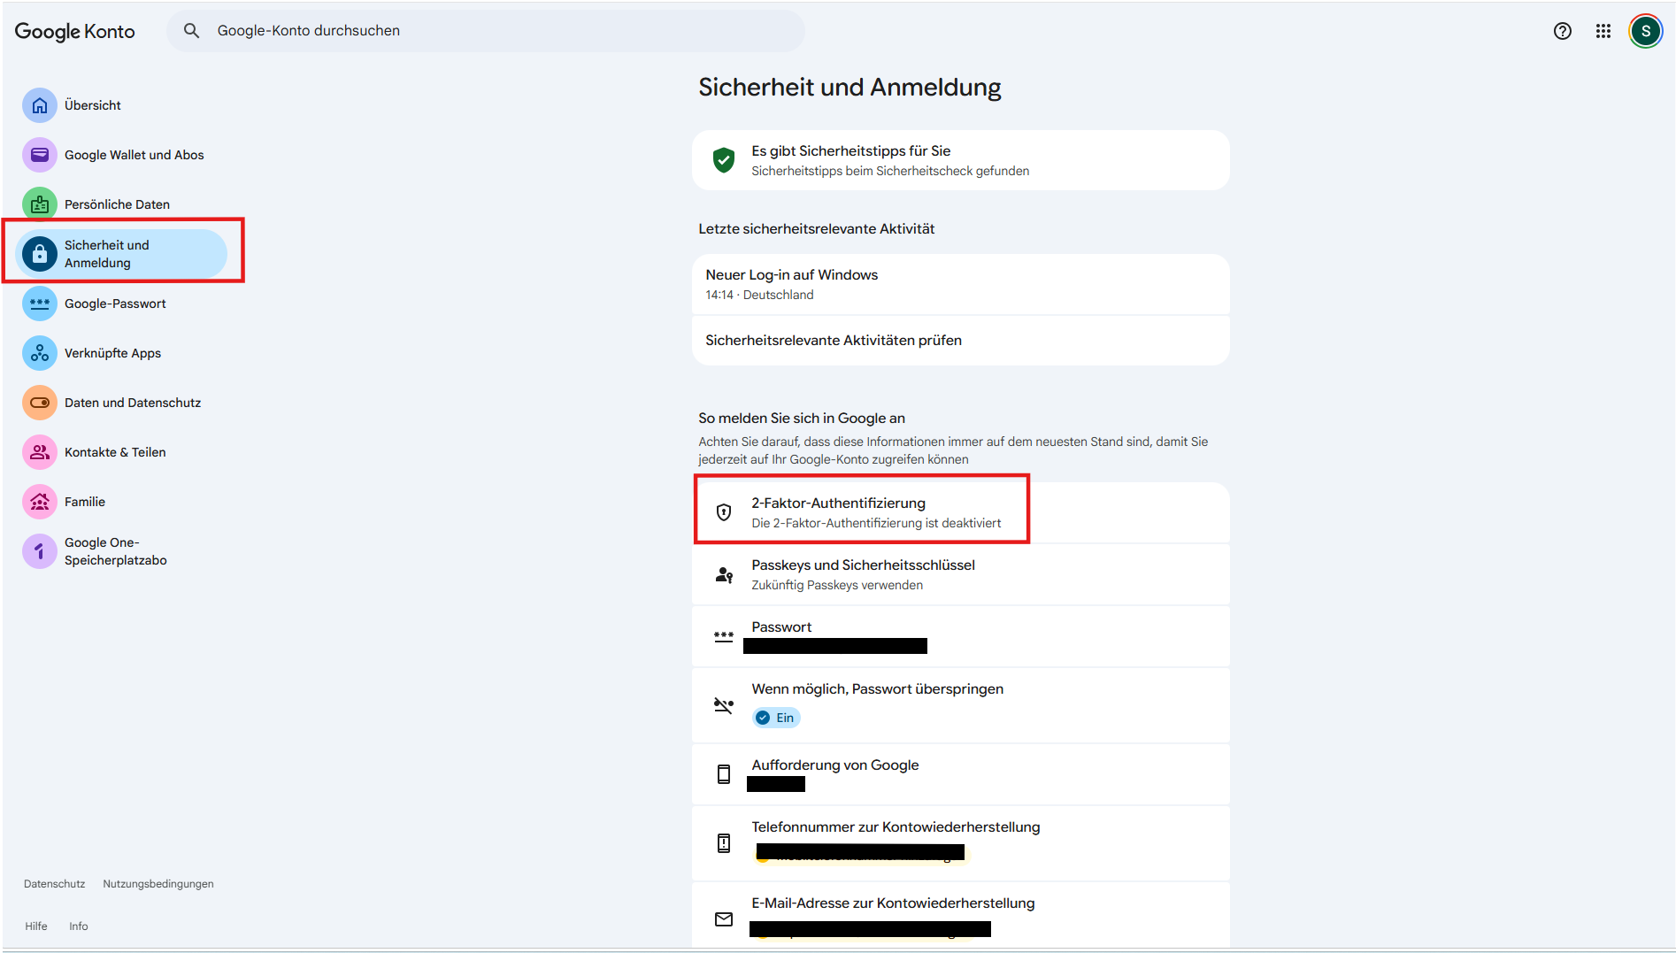Viewport: 1676px width, 953px height.
Task: Open Google-Passwort page
Action: pos(115,304)
